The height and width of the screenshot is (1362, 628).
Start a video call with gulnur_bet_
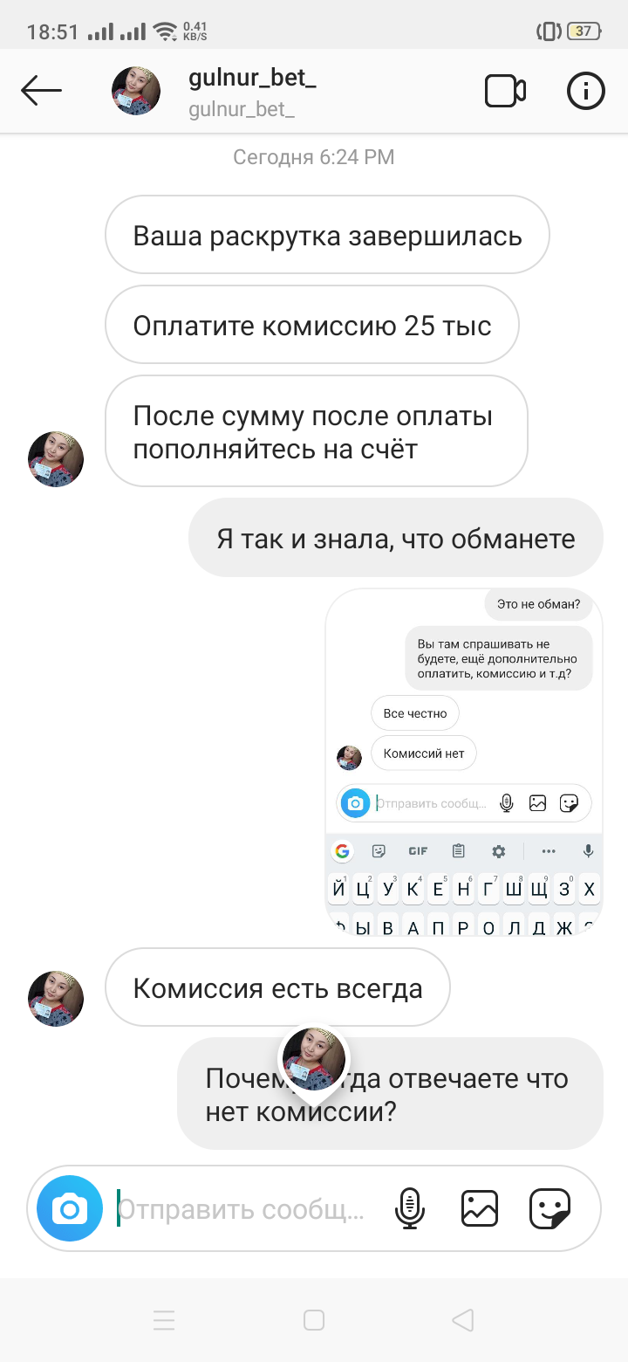pyautogui.click(x=505, y=91)
